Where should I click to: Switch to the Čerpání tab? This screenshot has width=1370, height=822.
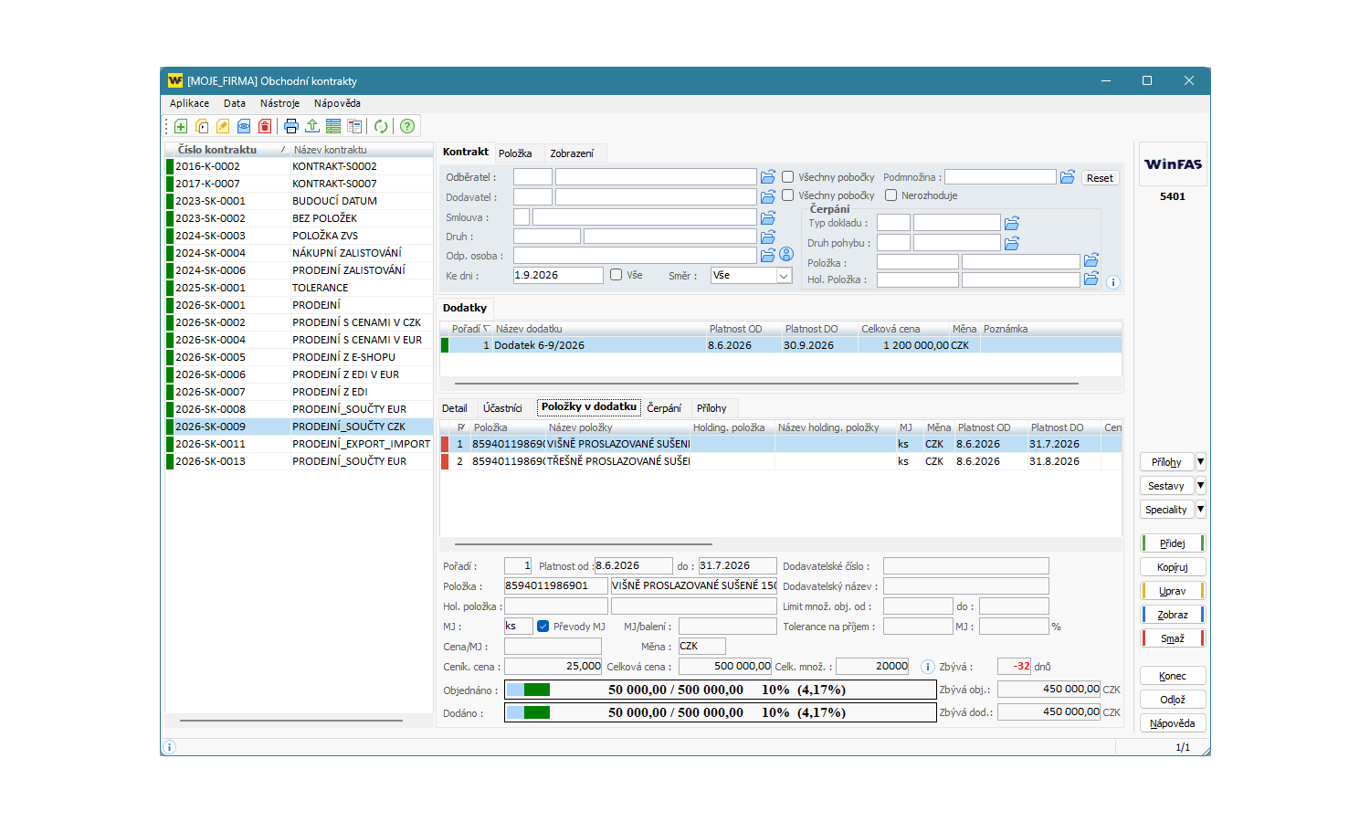click(x=664, y=408)
